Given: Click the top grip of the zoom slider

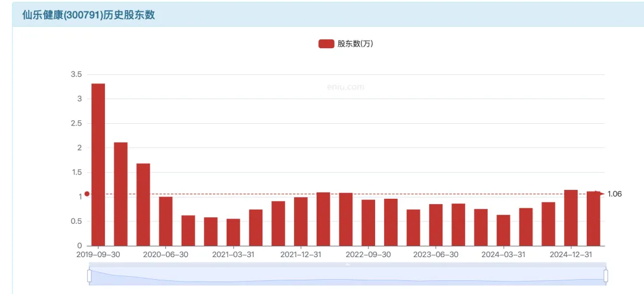Looking at the screenshot, I should [x=348, y=265].
